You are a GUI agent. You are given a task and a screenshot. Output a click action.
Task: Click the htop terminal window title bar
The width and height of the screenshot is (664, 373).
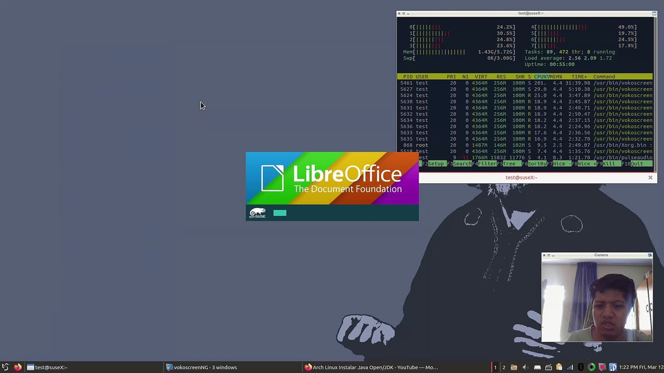[527, 13]
